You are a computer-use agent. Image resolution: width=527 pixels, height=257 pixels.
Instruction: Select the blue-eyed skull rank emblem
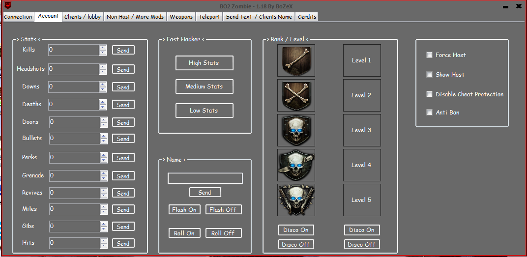tap(296, 130)
